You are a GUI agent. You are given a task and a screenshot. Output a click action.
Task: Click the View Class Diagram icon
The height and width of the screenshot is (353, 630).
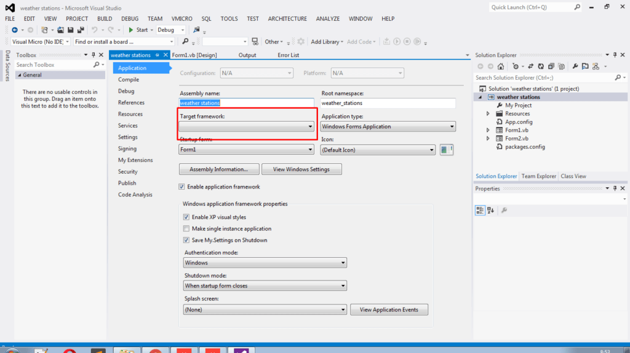point(596,66)
